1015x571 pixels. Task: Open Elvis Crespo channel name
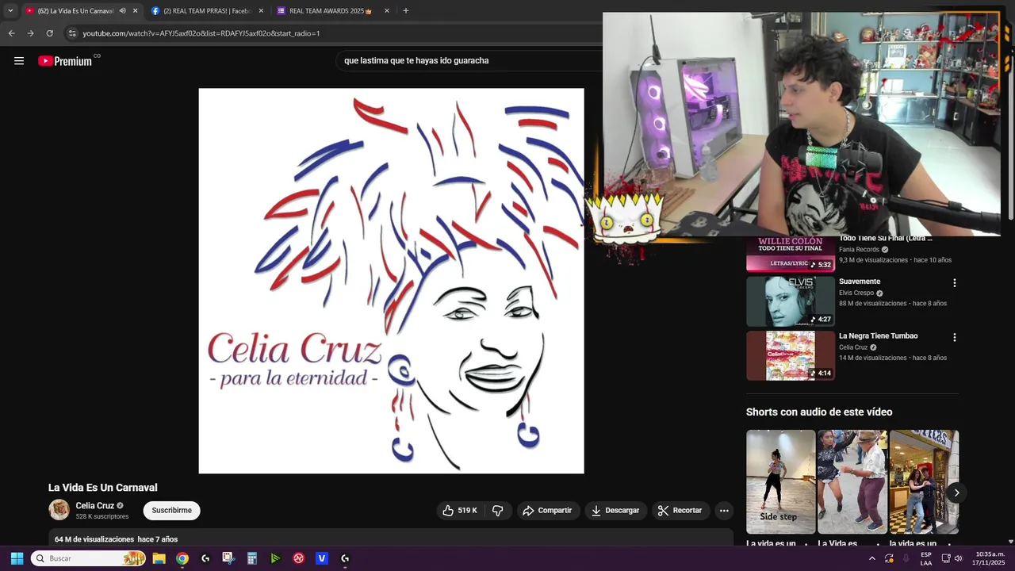pyautogui.click(x=856, y=293)
